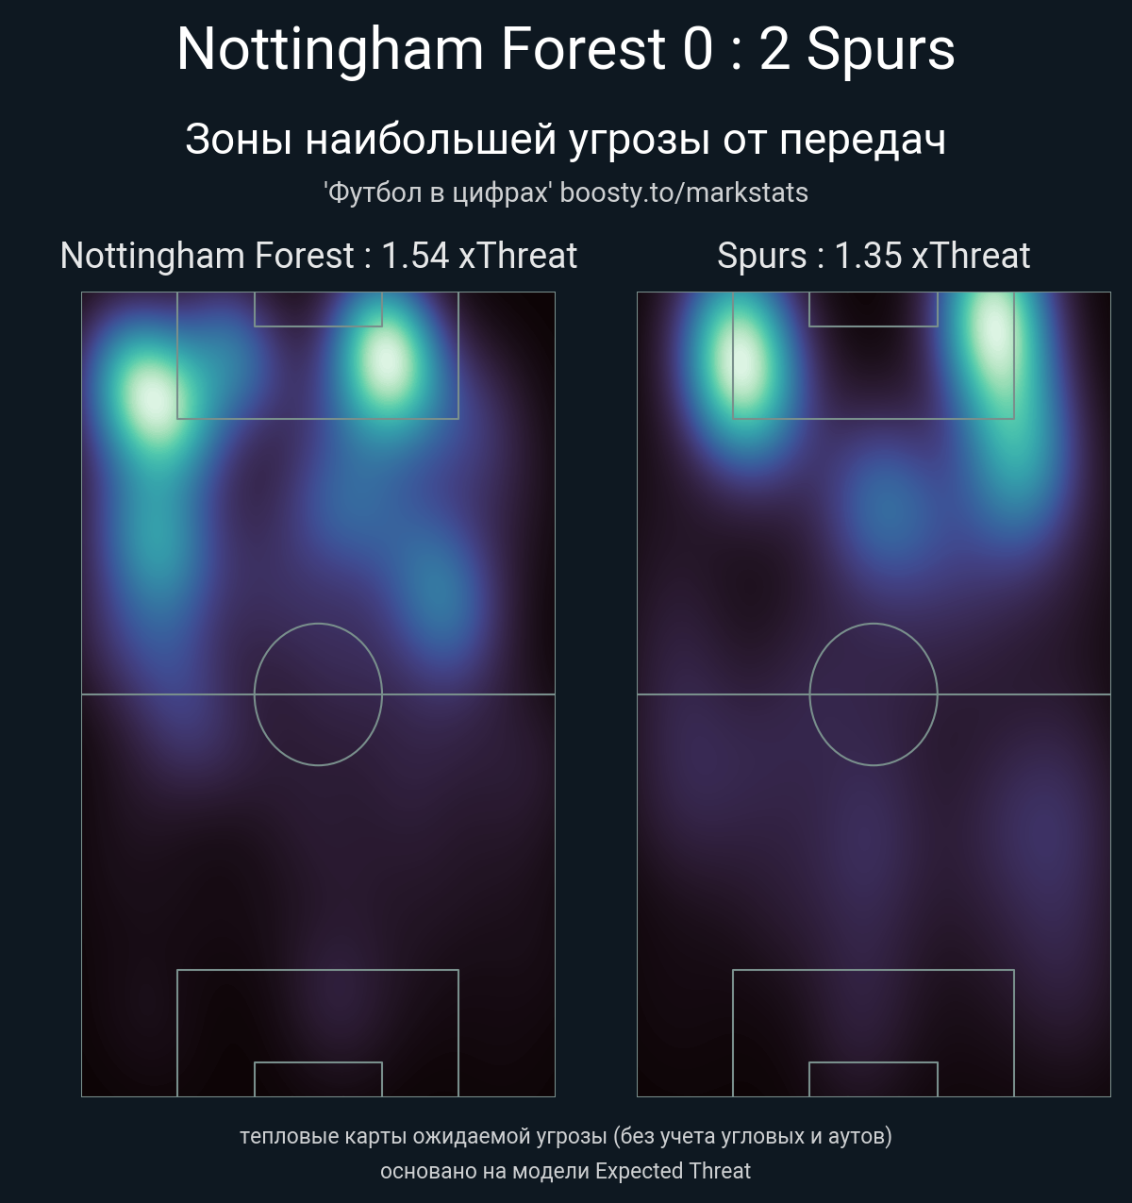1132x1203 pixels.
Task: Click the Russian subtitle about pass threat zones
Action: (x=566, y=140)
